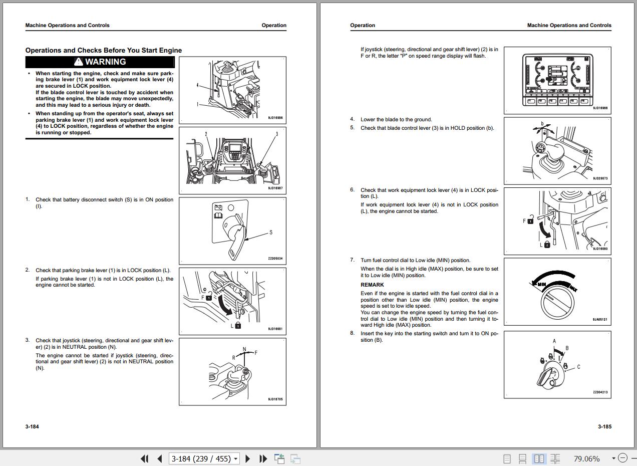This screenshot has height=466, width=637.
Task: Select continuous facing pages view
Action: coord(555,458)
